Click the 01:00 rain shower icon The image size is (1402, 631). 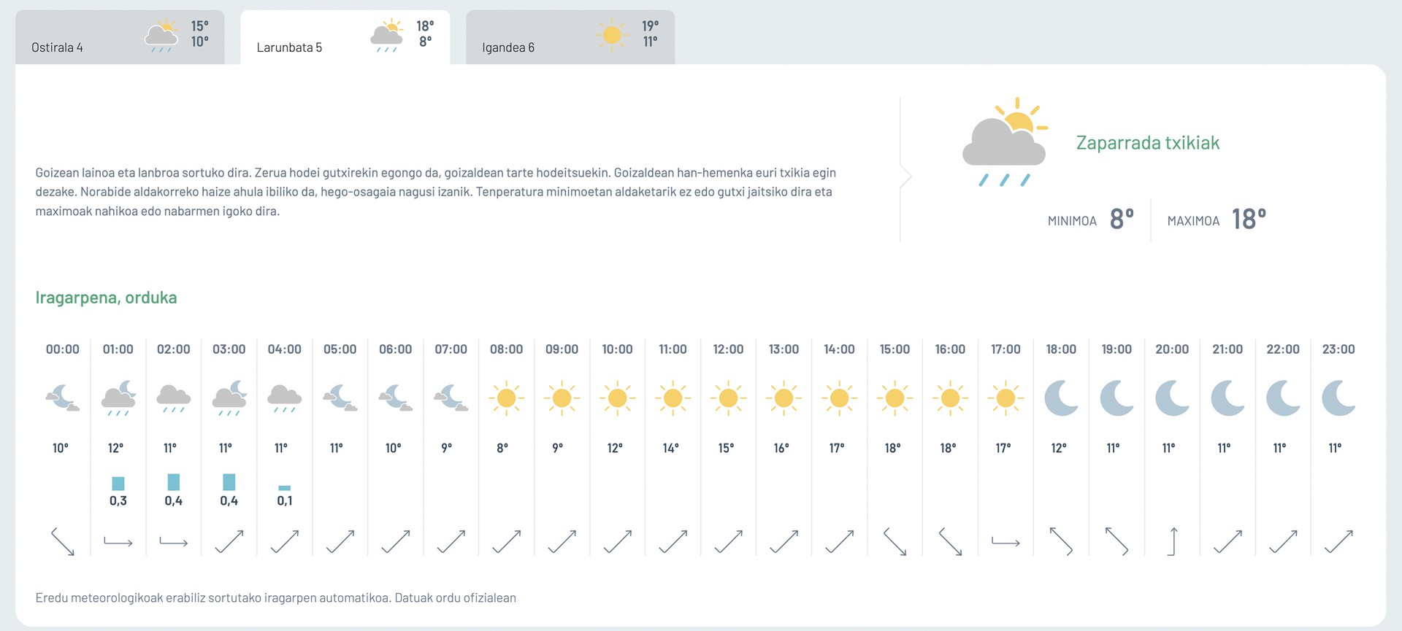pyautogui.click(x=118, y=398)
